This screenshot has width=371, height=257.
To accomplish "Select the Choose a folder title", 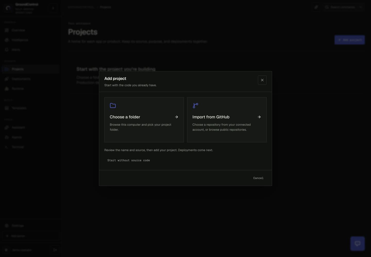I will [x=125, y=117].
